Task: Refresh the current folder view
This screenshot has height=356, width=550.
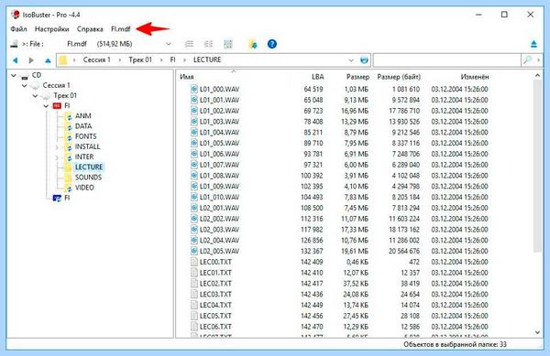Action: click(364, 60)
